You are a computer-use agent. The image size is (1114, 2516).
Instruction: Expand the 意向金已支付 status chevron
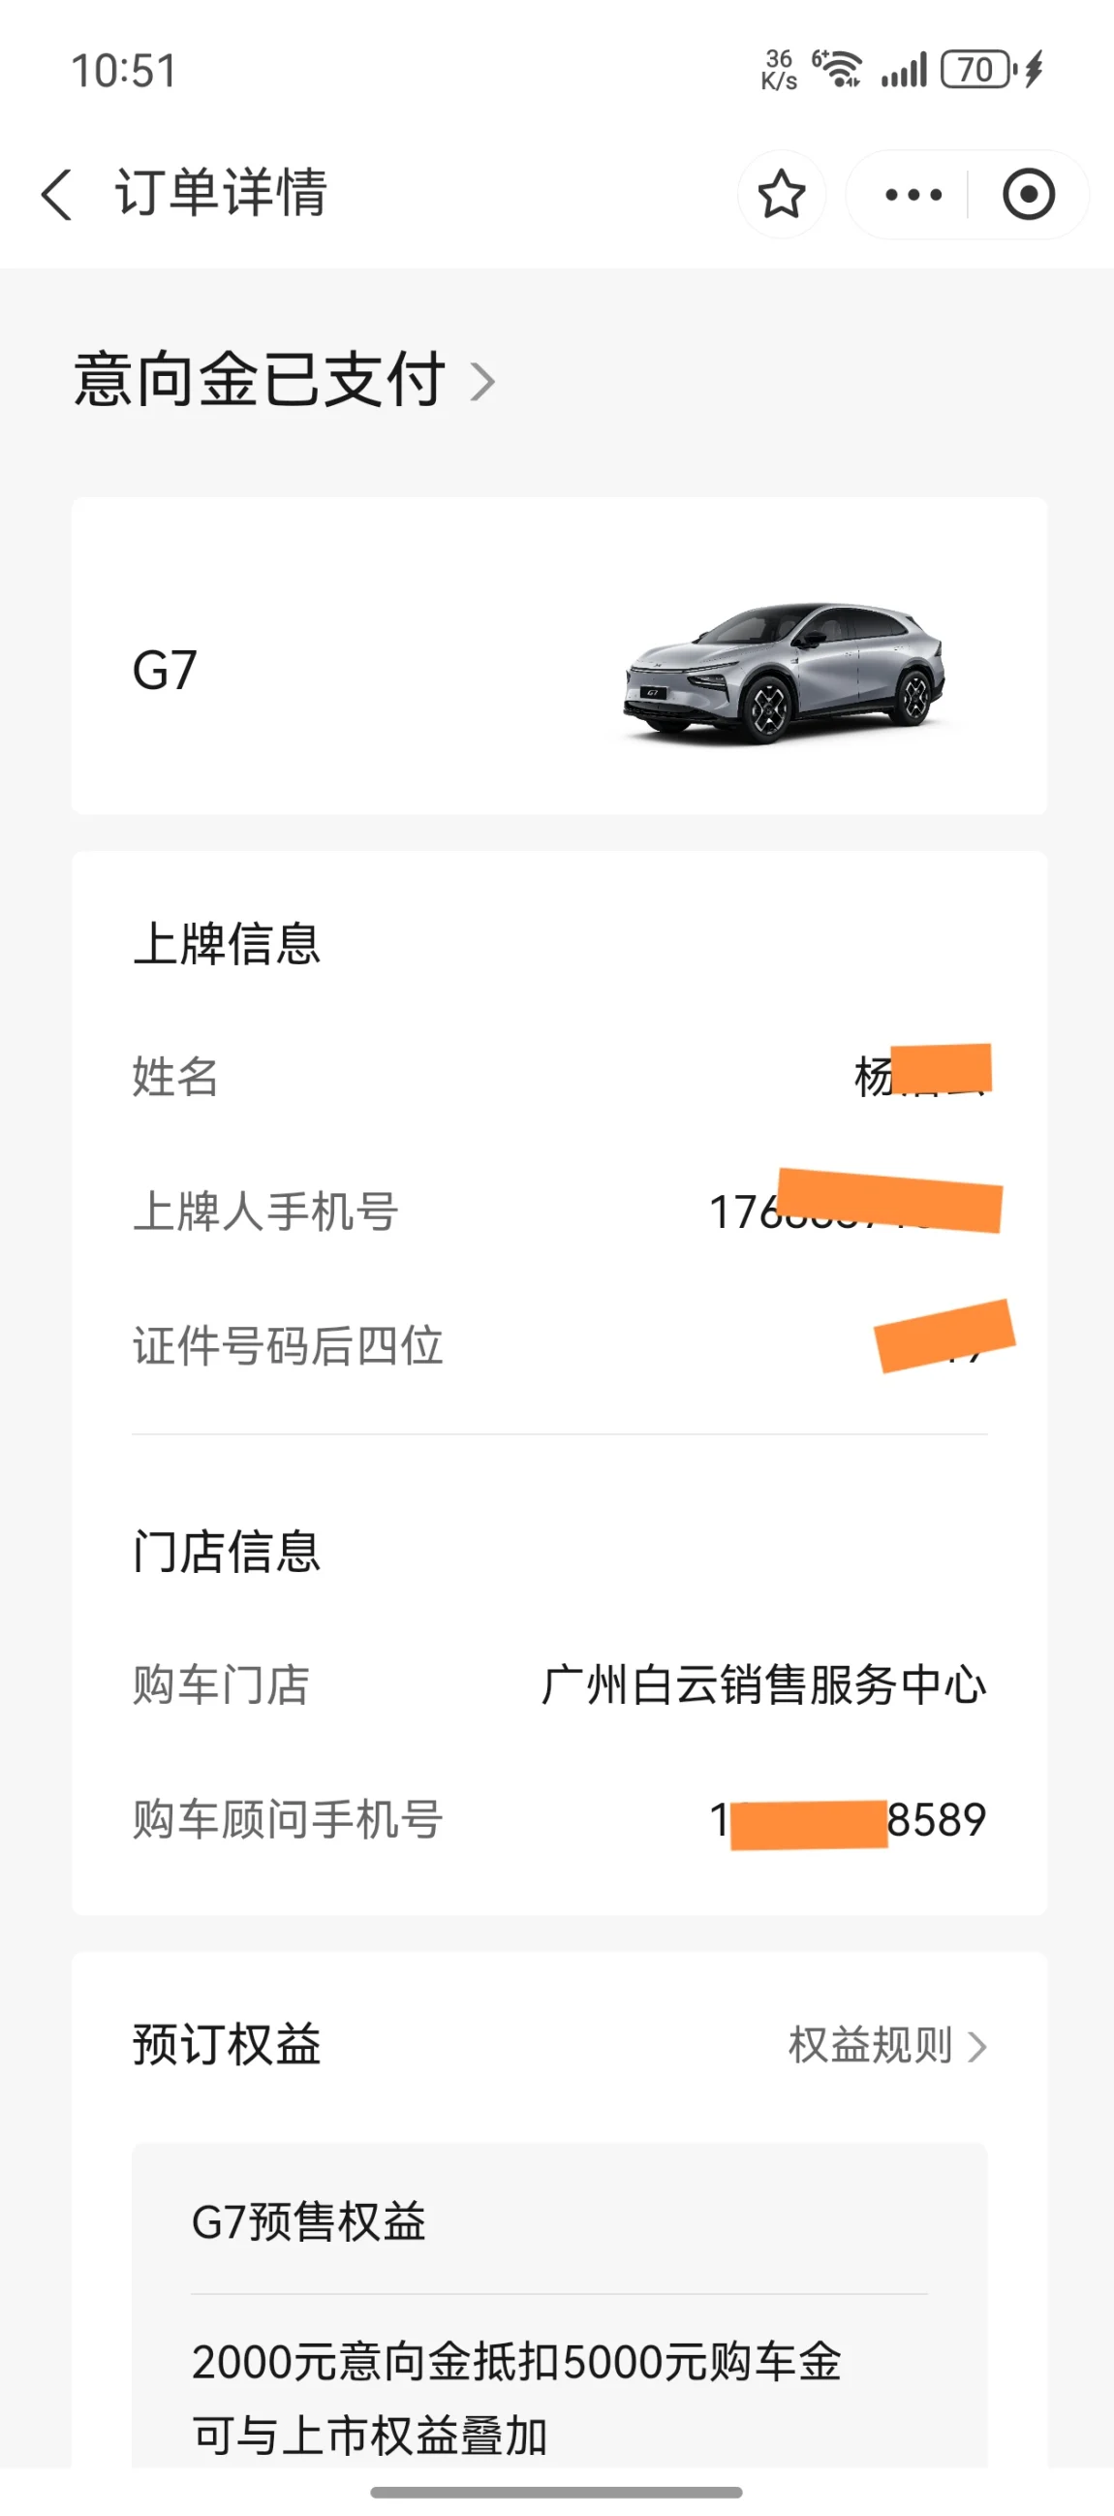tap(482, 381)
